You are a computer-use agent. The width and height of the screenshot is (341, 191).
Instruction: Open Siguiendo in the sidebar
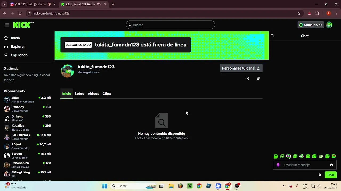click(x=19, y=55)
